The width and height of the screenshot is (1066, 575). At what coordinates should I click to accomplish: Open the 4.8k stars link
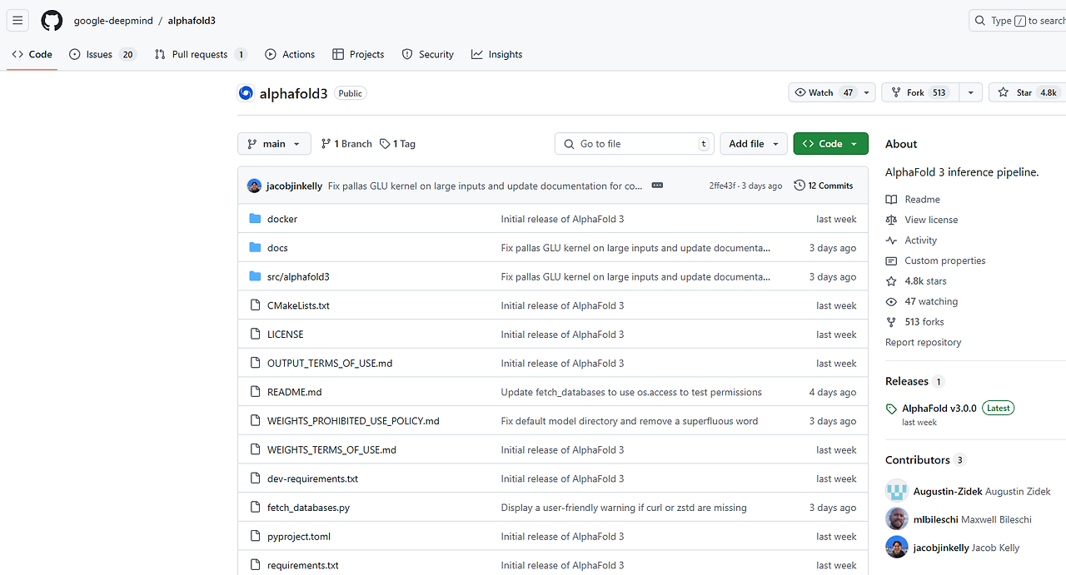[x=916, y=281]
